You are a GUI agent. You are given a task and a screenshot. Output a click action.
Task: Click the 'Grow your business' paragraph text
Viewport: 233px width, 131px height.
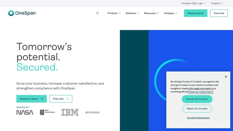[60, 86]
